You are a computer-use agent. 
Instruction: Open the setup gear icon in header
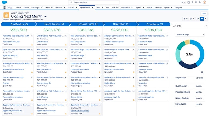196,2
